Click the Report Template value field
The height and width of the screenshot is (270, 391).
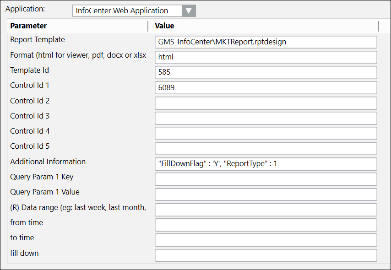click(x=266, y=42)
